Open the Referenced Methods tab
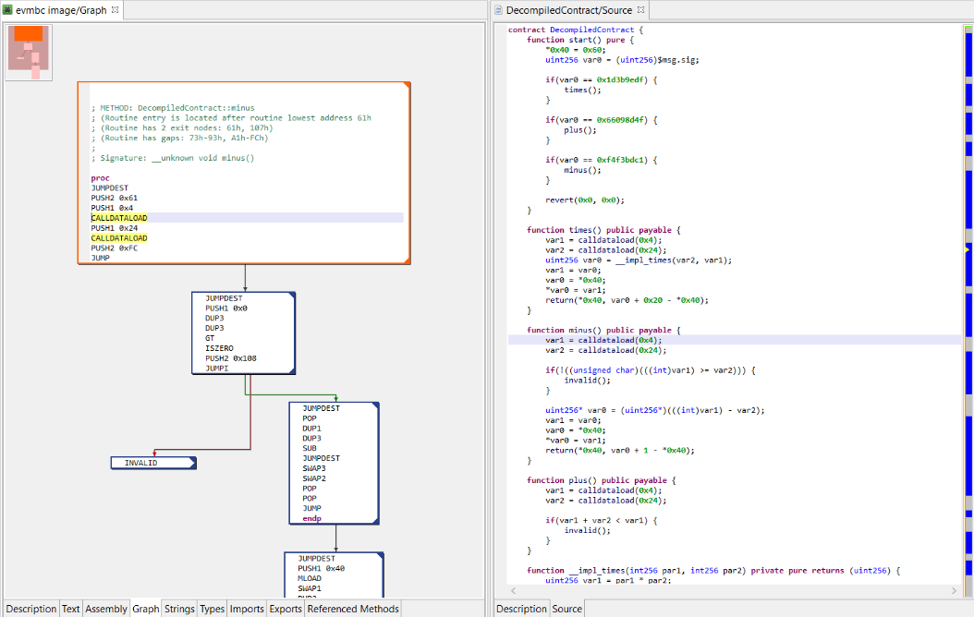 pos(353,609)
